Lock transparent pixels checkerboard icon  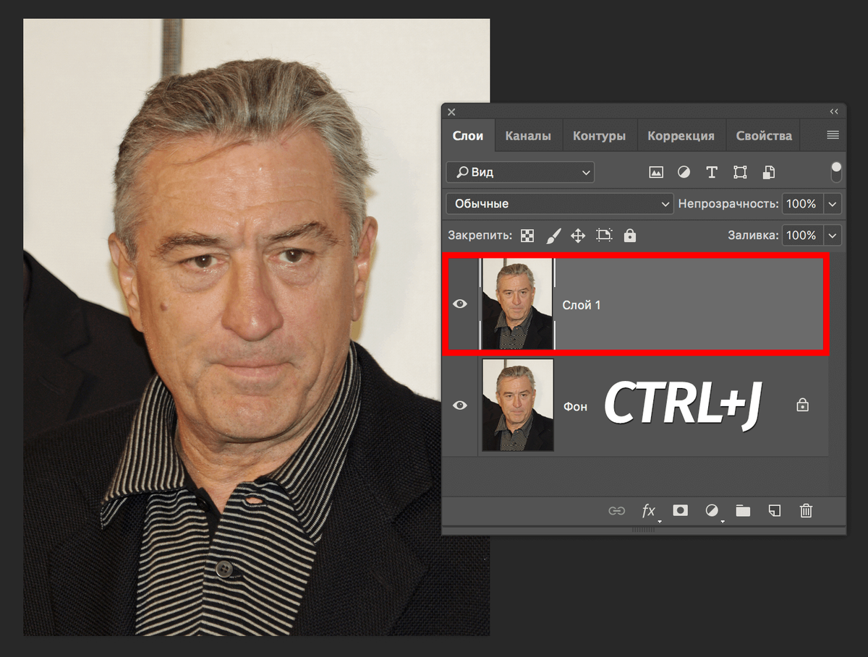click(528, 236)
